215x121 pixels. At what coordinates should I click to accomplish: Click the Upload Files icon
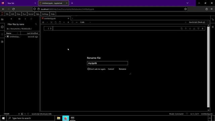click(26, 19)
